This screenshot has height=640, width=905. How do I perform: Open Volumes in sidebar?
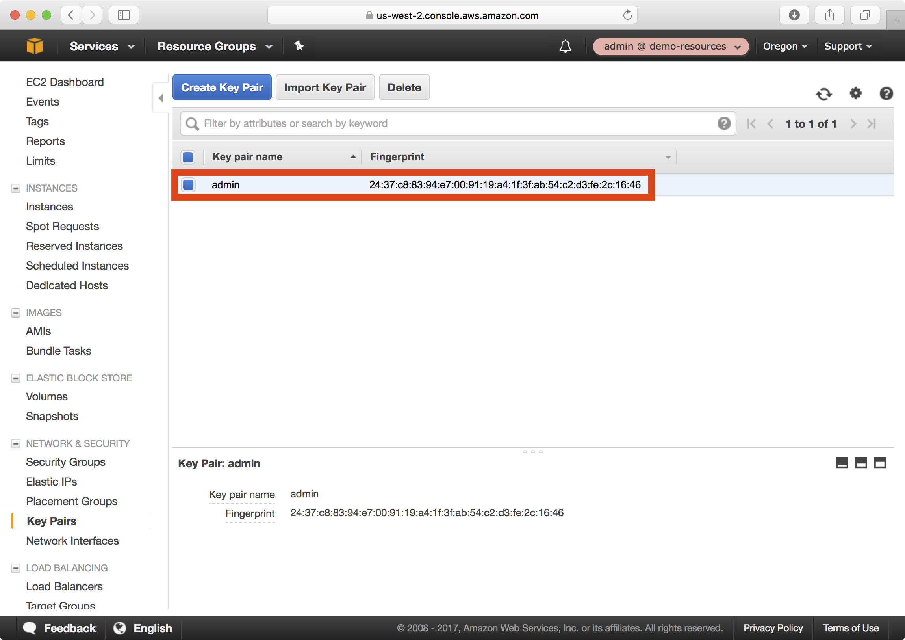tap(47, 397)
